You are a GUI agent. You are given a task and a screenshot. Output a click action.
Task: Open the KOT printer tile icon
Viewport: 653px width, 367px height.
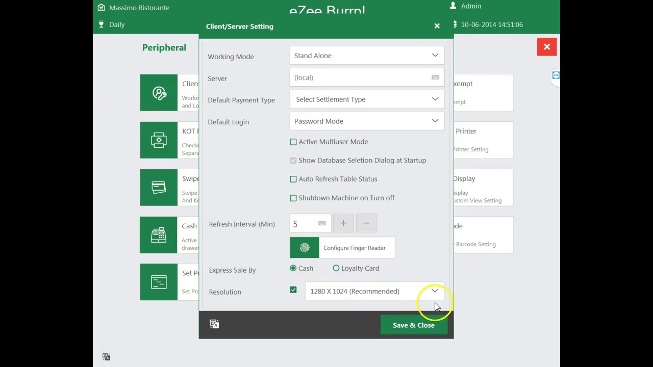159,140
